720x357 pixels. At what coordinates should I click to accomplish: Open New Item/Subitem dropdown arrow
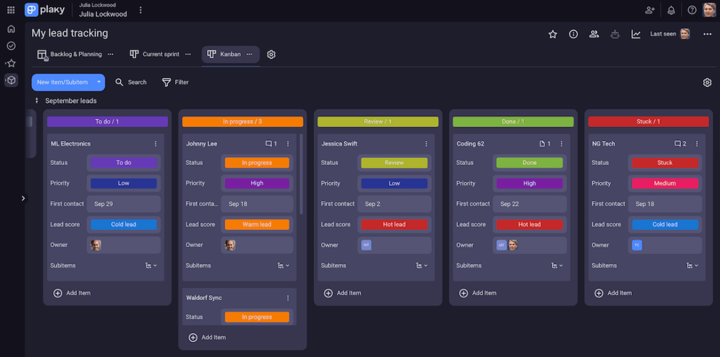[99, 82]
